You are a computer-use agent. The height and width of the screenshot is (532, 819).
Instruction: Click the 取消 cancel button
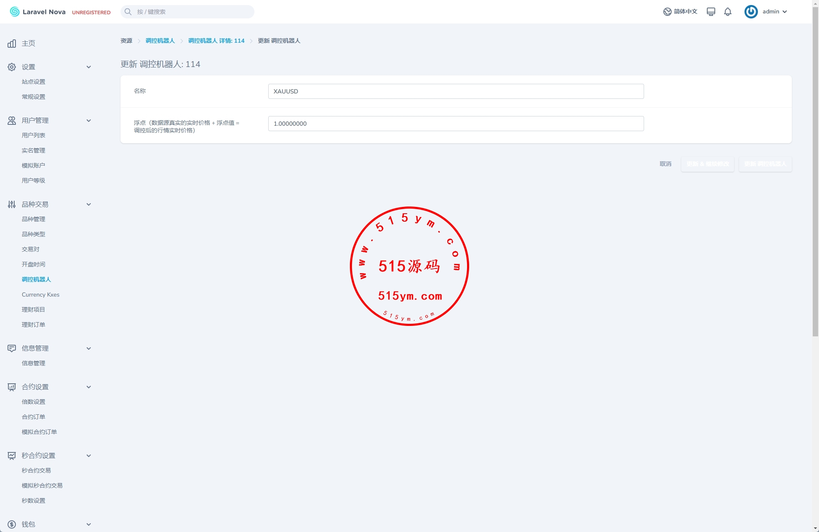[x=665, y=164]
